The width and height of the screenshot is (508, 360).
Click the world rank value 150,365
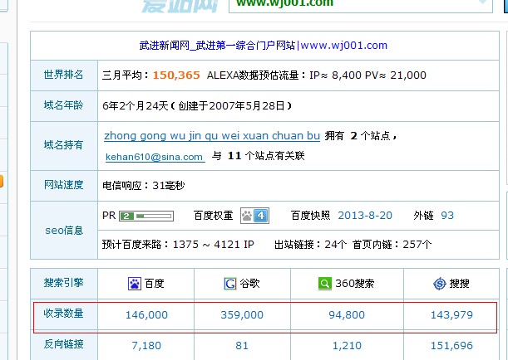click(176, 75)
